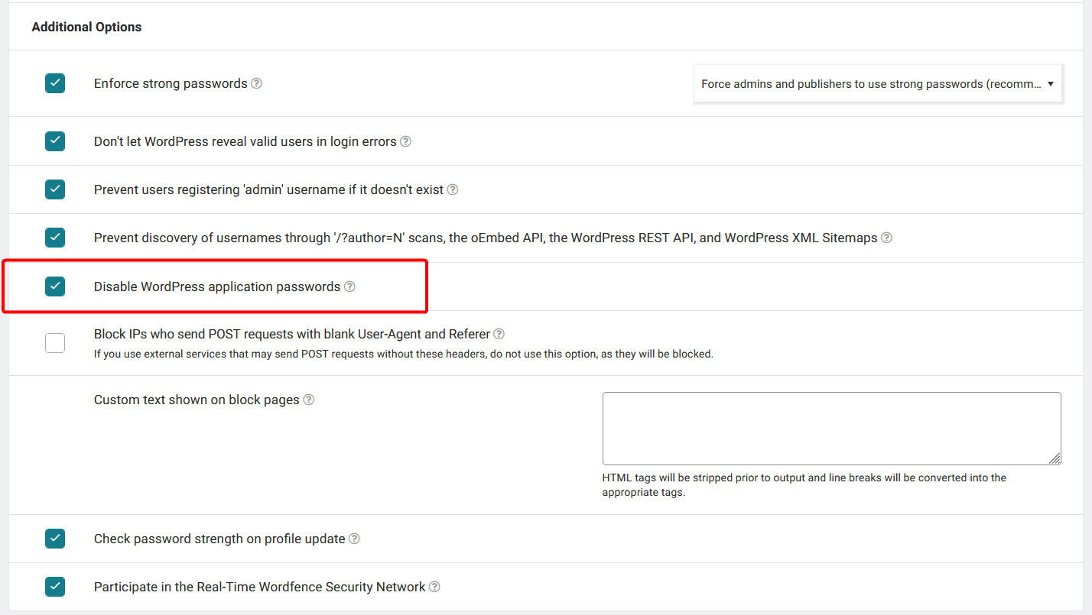Disable Participate in Real-Time Wordfence Security Network
This screenshot has width=1092, height=615.
55,587
